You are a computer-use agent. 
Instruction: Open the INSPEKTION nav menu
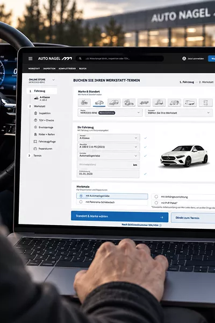[49, 68]
